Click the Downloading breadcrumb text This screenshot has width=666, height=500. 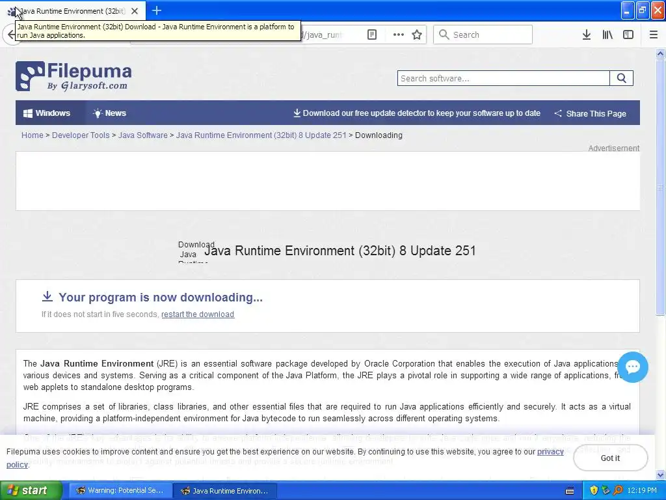379,135
